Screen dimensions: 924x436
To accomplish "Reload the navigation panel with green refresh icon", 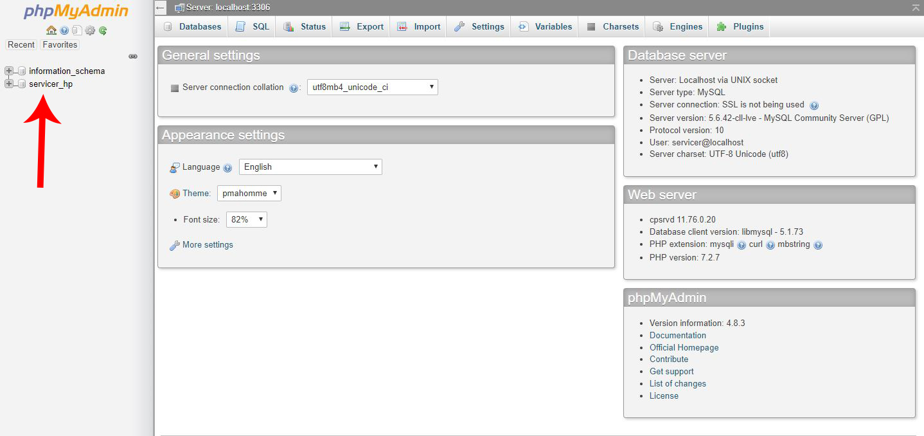I will (x=103, y=30).
